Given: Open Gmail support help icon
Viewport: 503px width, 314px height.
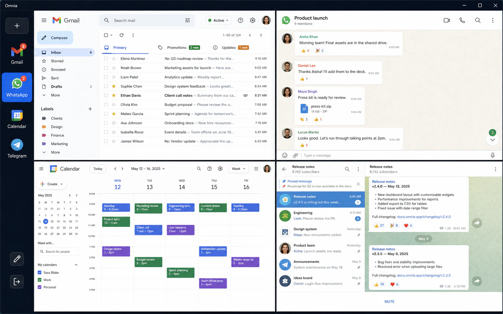Looking at the screenshot, I should (241, 20).
